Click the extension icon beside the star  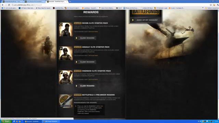click(x=214, y=5)
